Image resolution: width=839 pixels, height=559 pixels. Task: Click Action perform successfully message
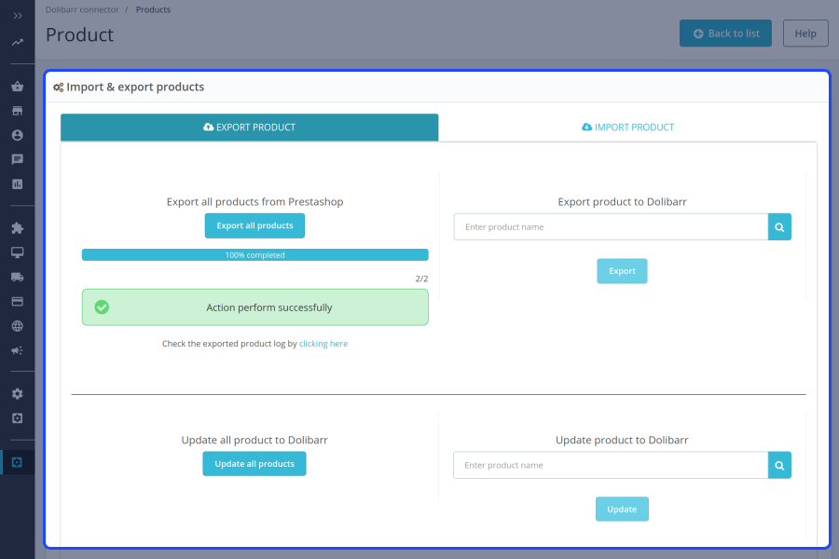pos(269,307)
